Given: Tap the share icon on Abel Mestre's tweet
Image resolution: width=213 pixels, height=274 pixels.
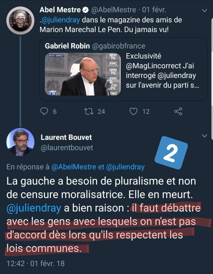Looking at the screenshot, I should tap(178, 111).
